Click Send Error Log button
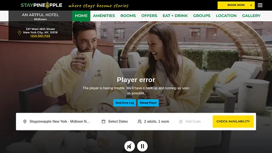The width and height of the screenshot is (272, 153). (x=125, y=103)
